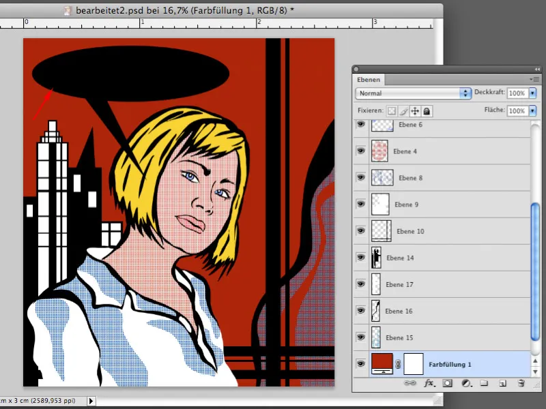Image resolution: width=546 pixels, height=409 pixels.
Task: Click the Ebene 8 layer thumbnail
Action: [382, 177]
